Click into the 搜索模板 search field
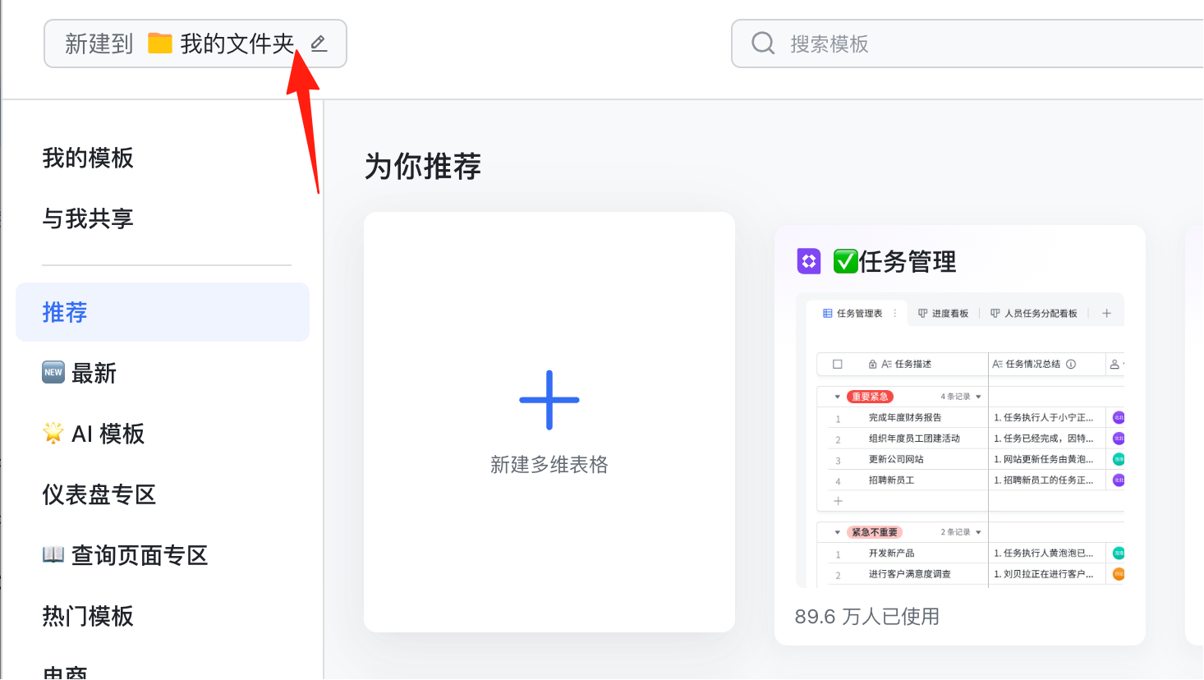 click(967, 44)
